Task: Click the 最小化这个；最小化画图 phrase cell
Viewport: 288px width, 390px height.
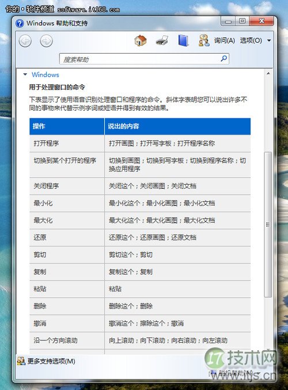Action: click(177, 204)
